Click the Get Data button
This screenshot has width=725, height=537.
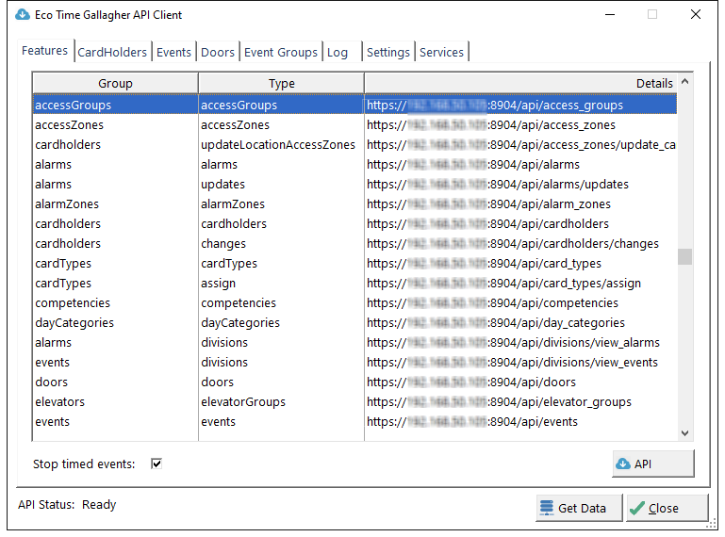[x=579, y=508]
